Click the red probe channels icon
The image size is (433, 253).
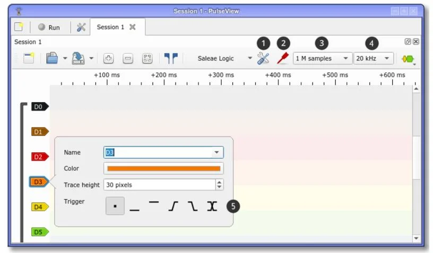pyautogui.click(x=282, y=59)
